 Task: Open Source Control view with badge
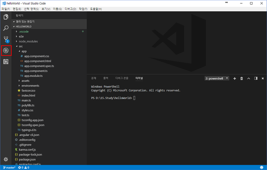(x=6, y=39)
